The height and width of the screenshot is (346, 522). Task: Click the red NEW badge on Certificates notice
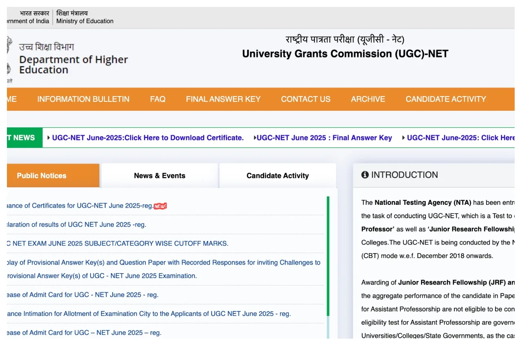tap(160, 206)
